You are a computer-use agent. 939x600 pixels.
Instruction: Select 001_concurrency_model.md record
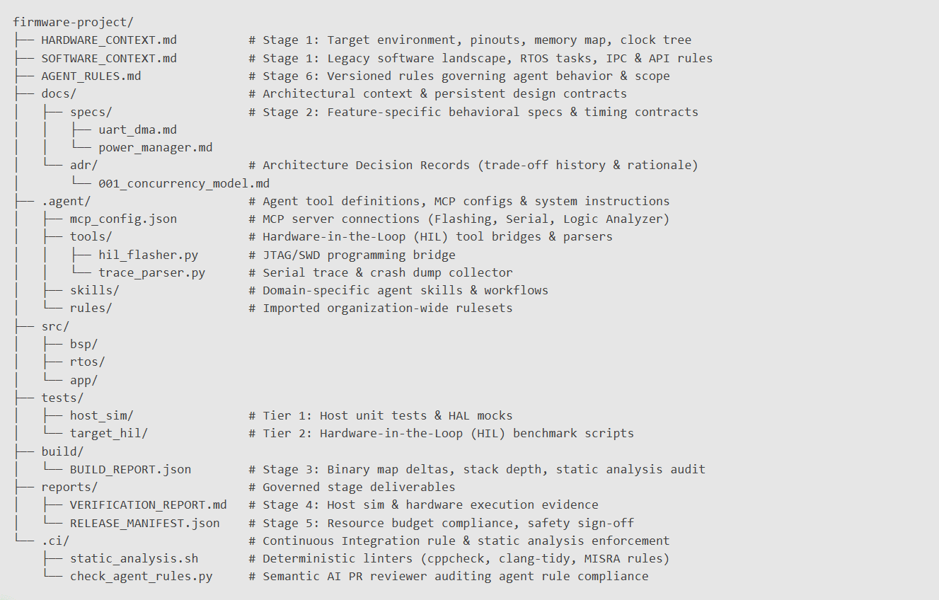pyautogui.click(x=183, y=183)
